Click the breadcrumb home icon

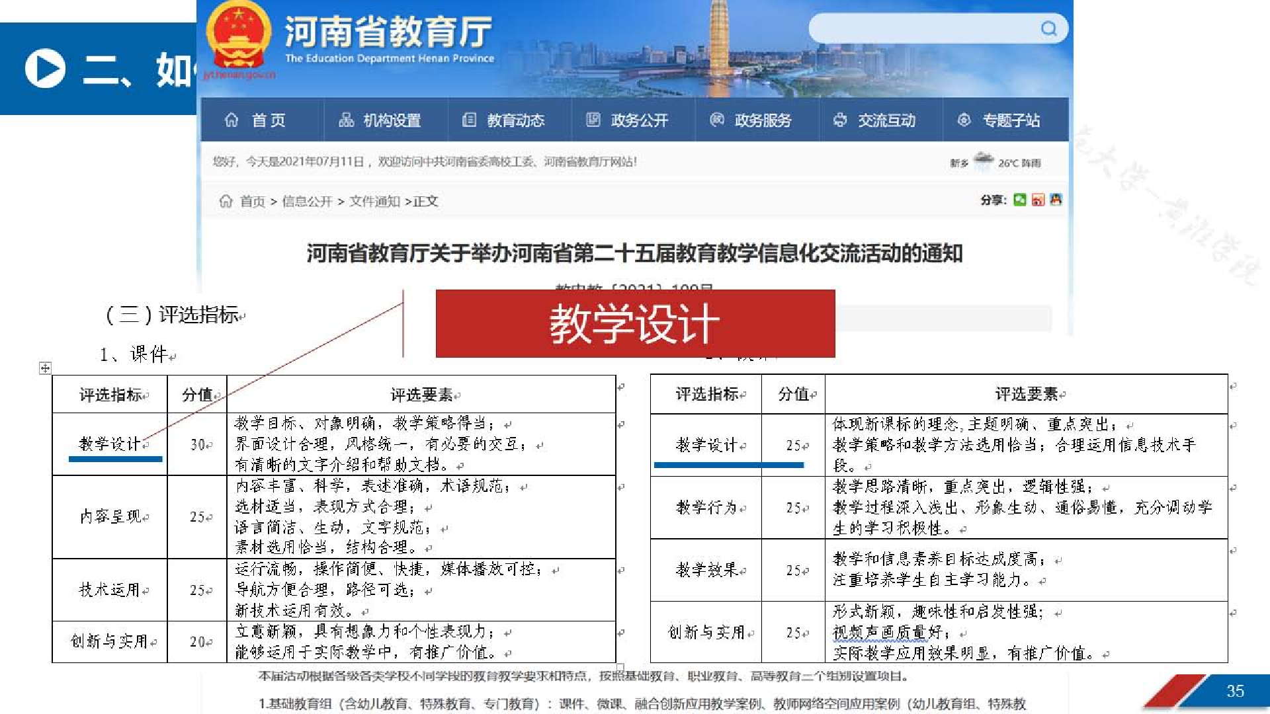tap(226, 201)
